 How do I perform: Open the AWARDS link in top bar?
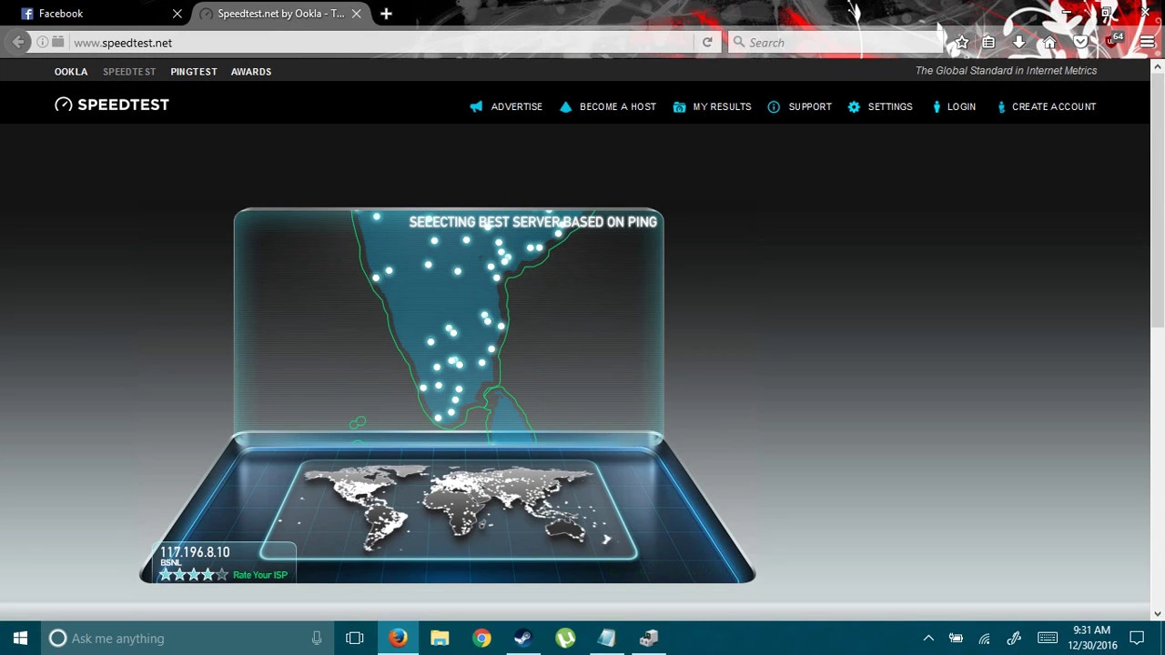[x=251, y=72]
